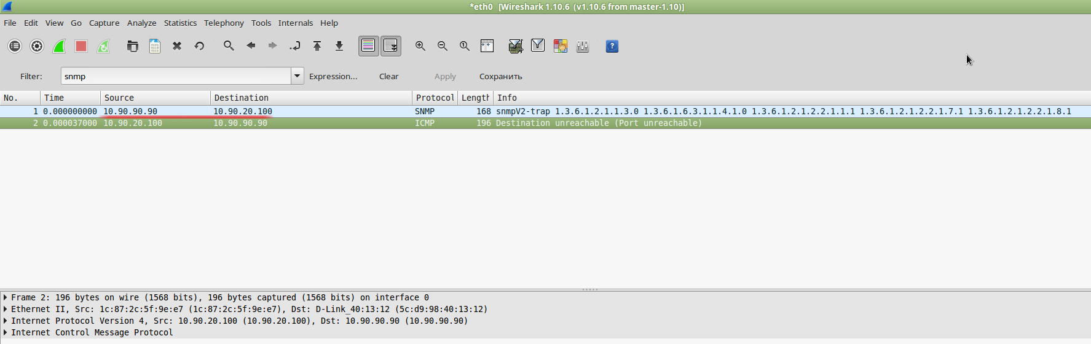The image size is (1091, 344).
Task: Sort by the Time column header
Action: (71, 98)
